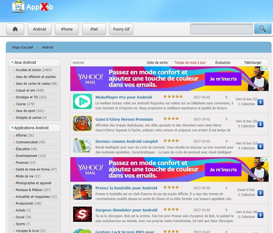The image size is (273, 233).
Task: Open the MoboPlayer Pro app icon
Action: [x=82, y=101]
